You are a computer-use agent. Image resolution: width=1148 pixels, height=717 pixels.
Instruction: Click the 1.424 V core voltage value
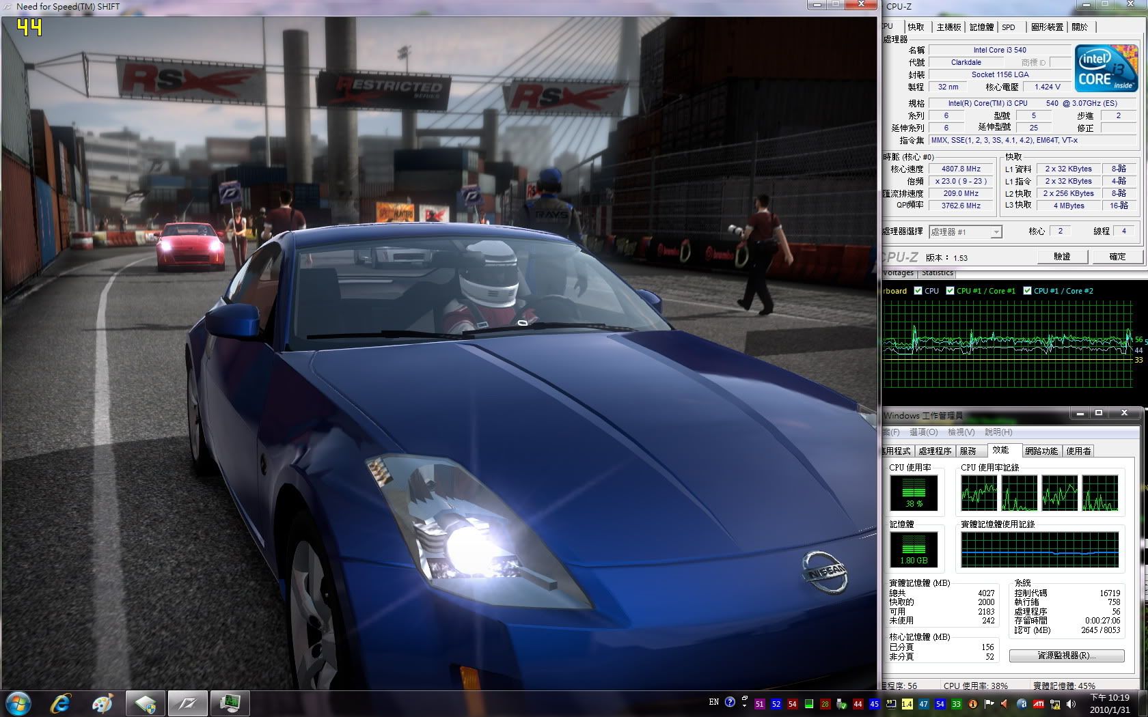point(1048,87)
